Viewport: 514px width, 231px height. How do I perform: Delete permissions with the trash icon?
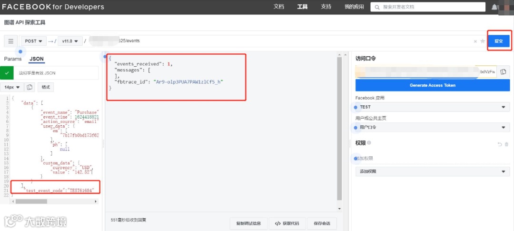[x=507, y=144]
